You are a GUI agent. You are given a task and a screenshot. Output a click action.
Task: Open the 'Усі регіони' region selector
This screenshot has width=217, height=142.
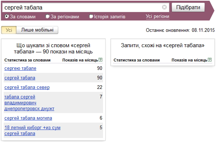coord(158,16)
